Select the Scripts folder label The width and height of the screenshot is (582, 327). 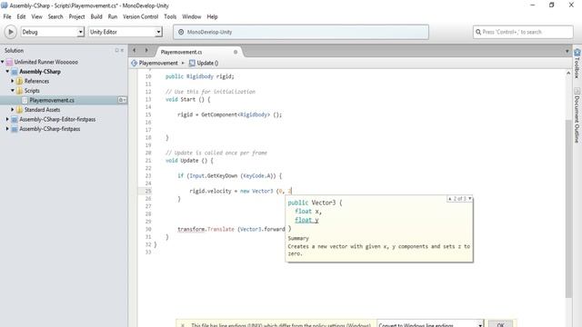[x=32, y=91]
